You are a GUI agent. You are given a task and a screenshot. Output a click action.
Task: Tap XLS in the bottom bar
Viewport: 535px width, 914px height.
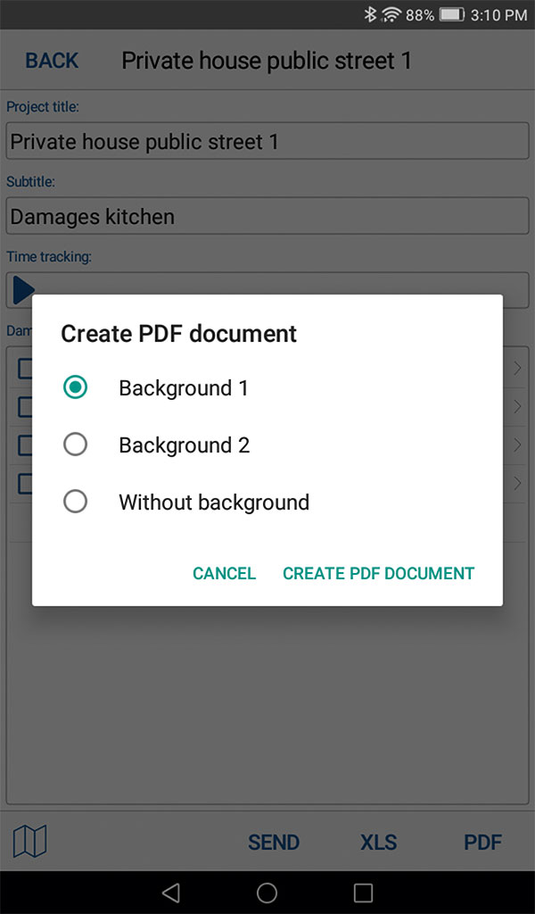point(378,842)
